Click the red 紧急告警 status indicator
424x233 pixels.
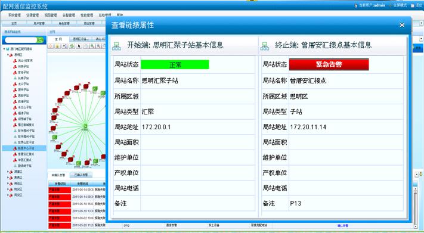[329, 64]
